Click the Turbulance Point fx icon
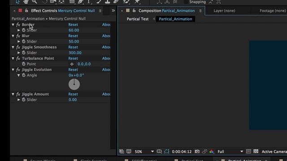 pyautogui.click(x=18, y=59)
